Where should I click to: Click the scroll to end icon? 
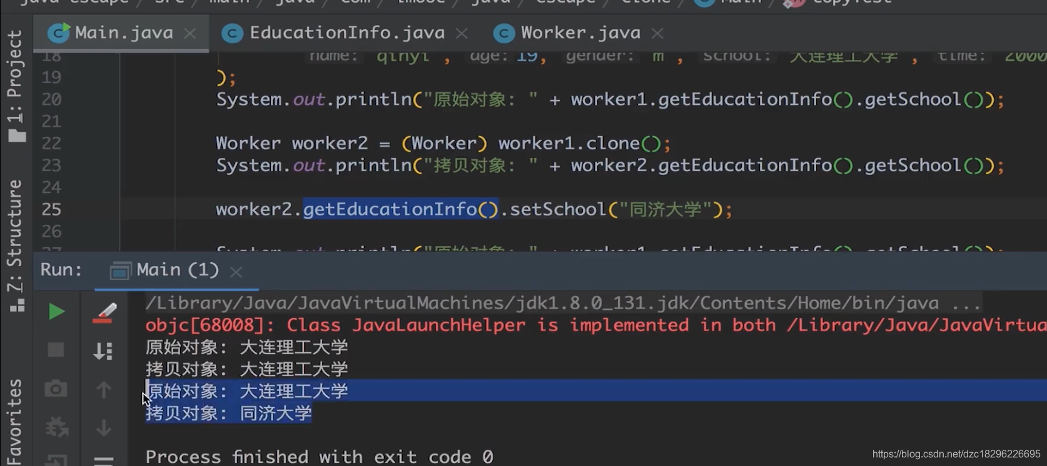click(103, 350)
